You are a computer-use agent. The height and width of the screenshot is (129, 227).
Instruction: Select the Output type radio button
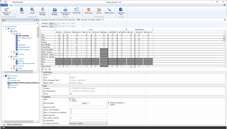tap(70, 101)
